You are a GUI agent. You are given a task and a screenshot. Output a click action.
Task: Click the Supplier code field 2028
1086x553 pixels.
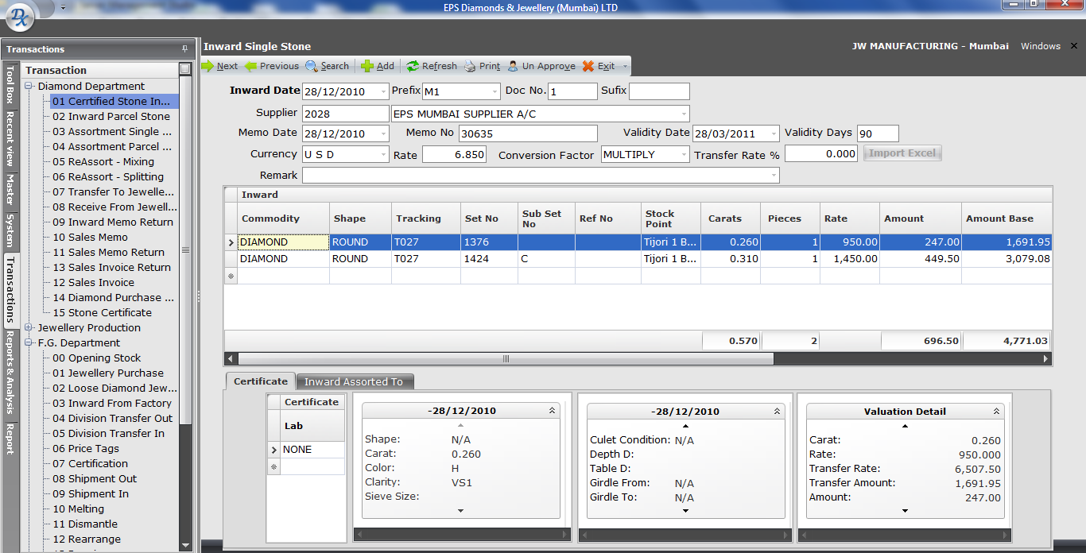click(345, 114)
